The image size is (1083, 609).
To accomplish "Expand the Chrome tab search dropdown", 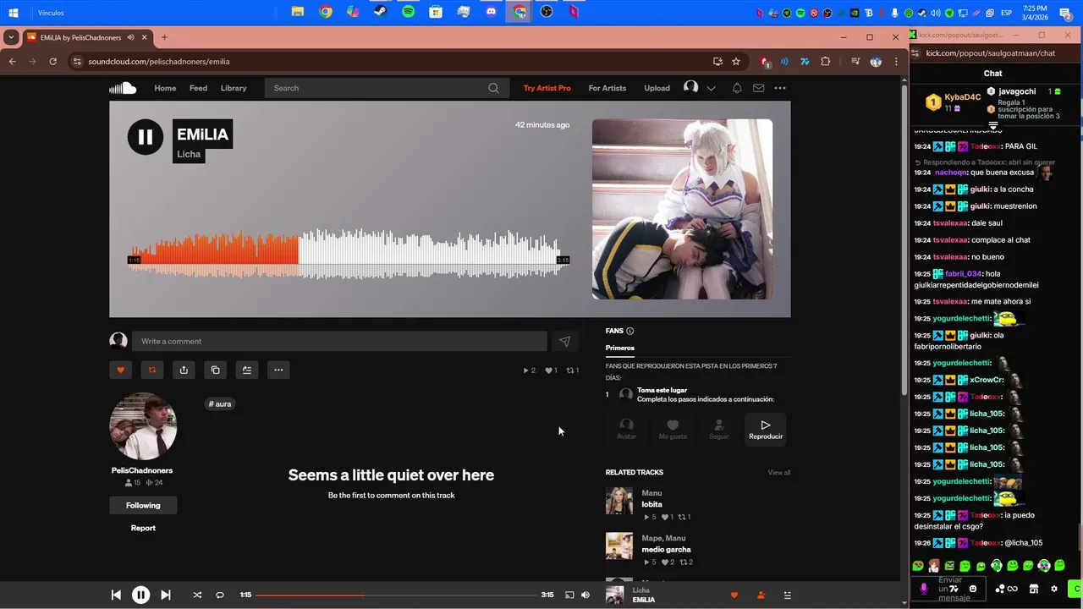I will (11, 37).
